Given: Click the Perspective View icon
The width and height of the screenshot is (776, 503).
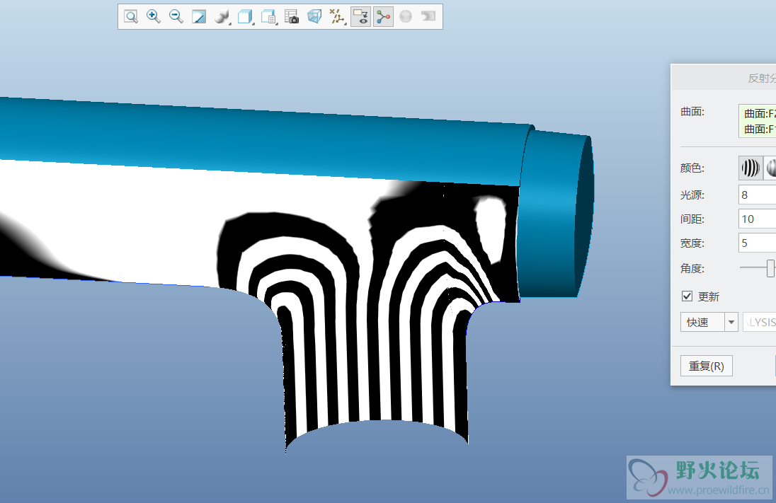Looking at the screenshot, I should click(x=314, y=17).
